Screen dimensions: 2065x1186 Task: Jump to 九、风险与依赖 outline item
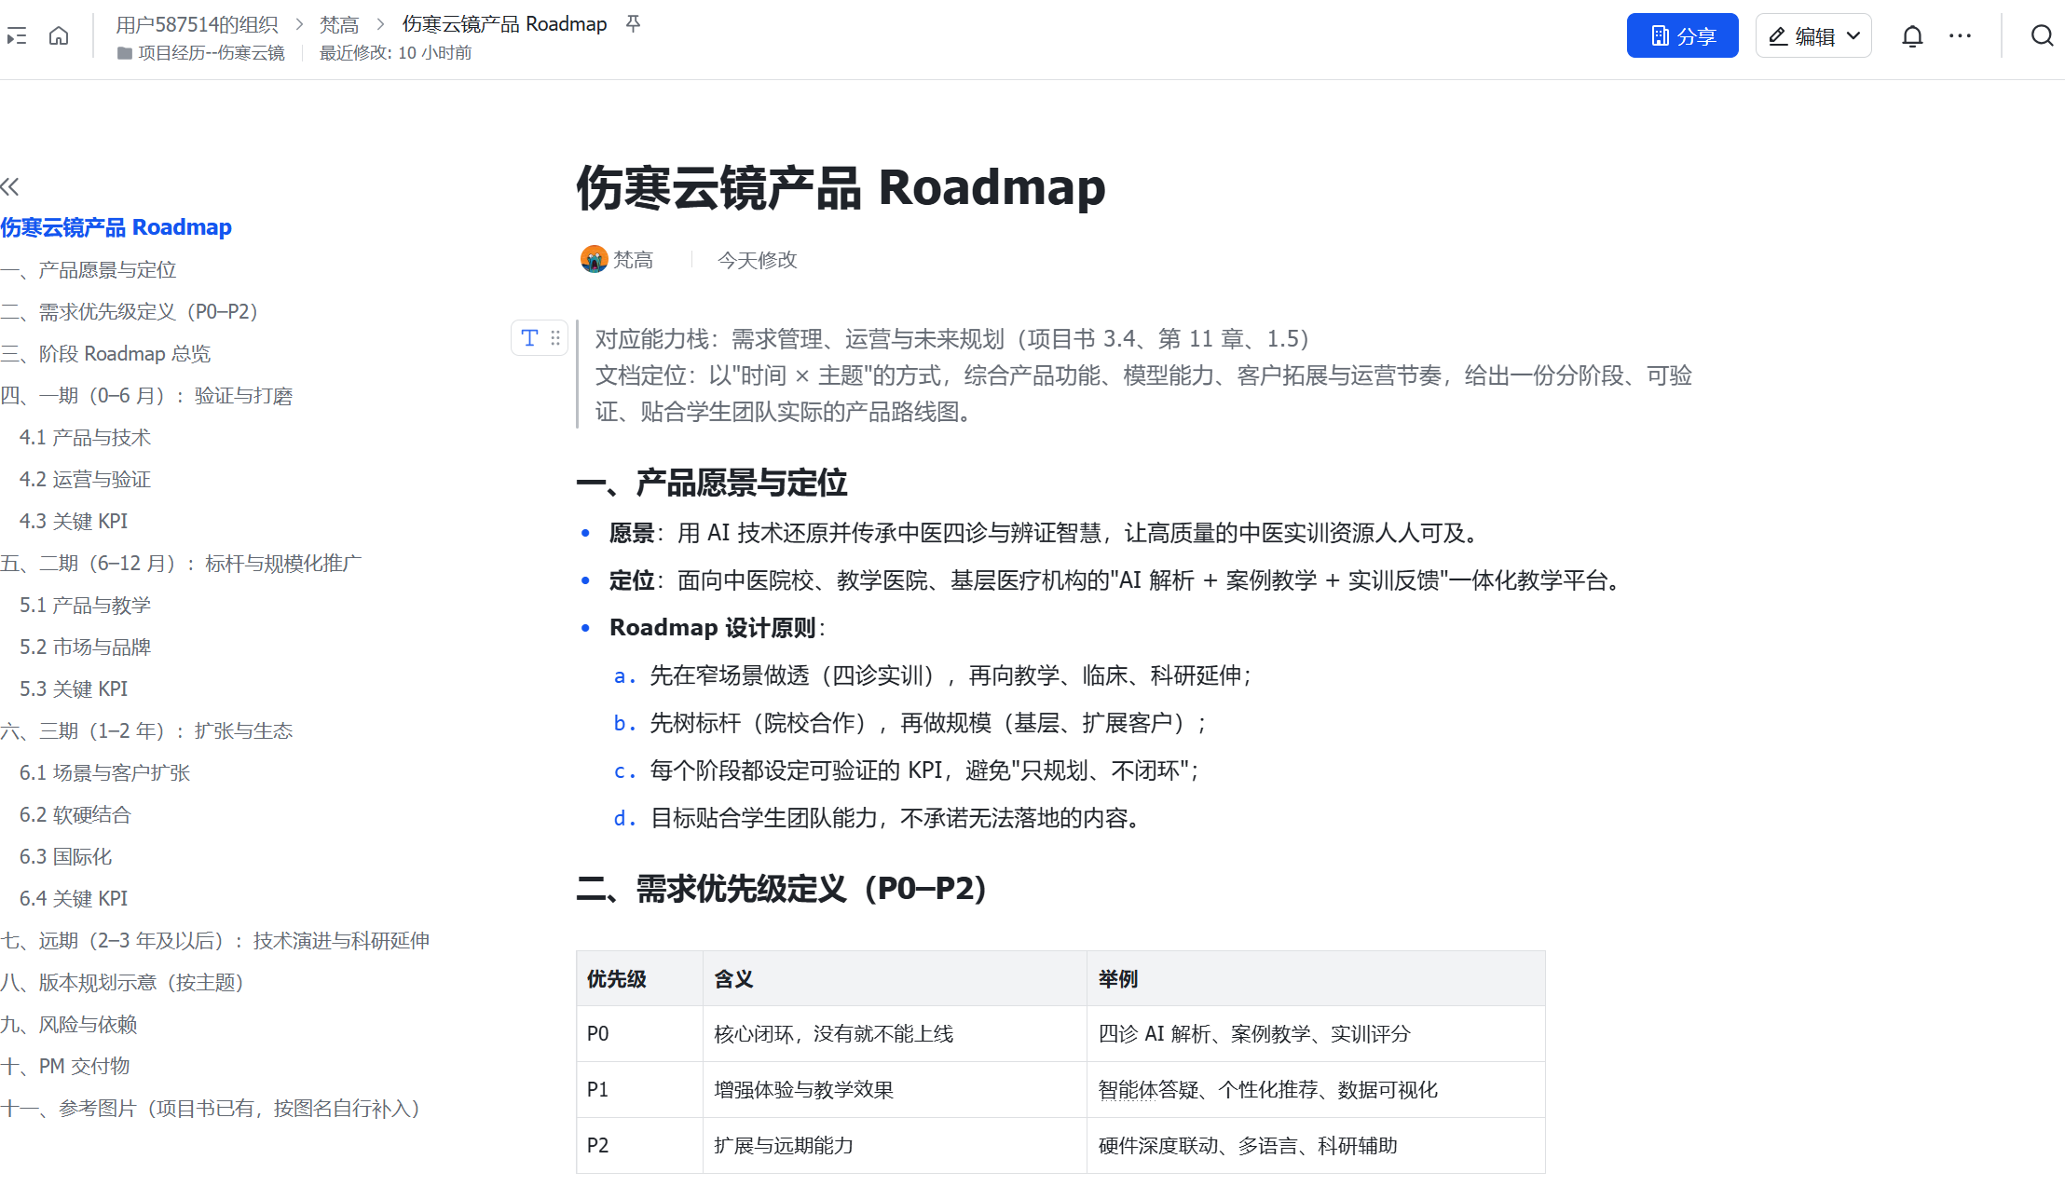(69, 1025)
